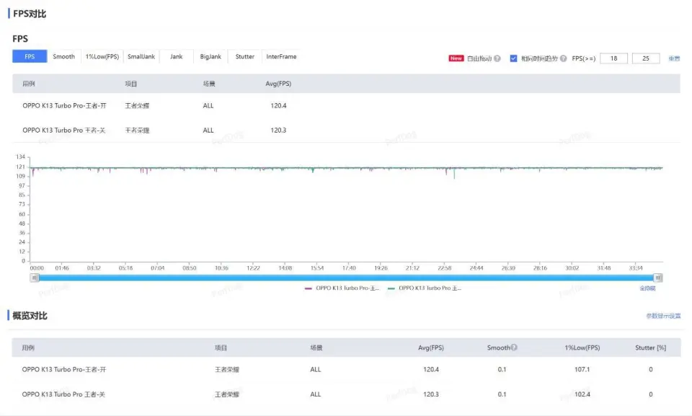Select the FPS tab
The height and width of the screenshot is (416, 692).
[x=30, y=57]
